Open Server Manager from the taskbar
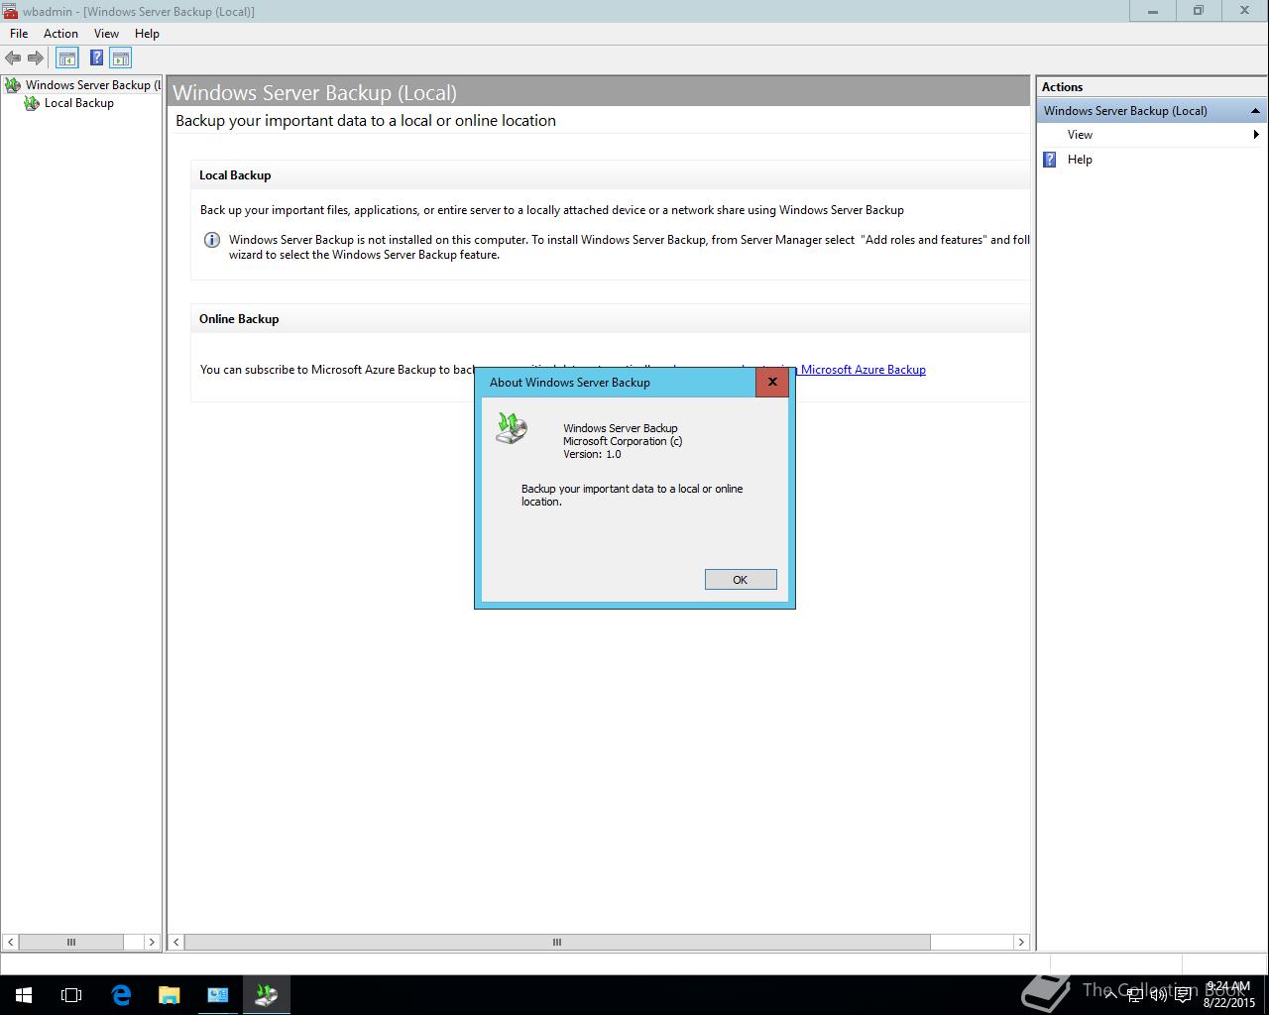The width and height of the screenshot is (1269, 1015). pos(218,995)
